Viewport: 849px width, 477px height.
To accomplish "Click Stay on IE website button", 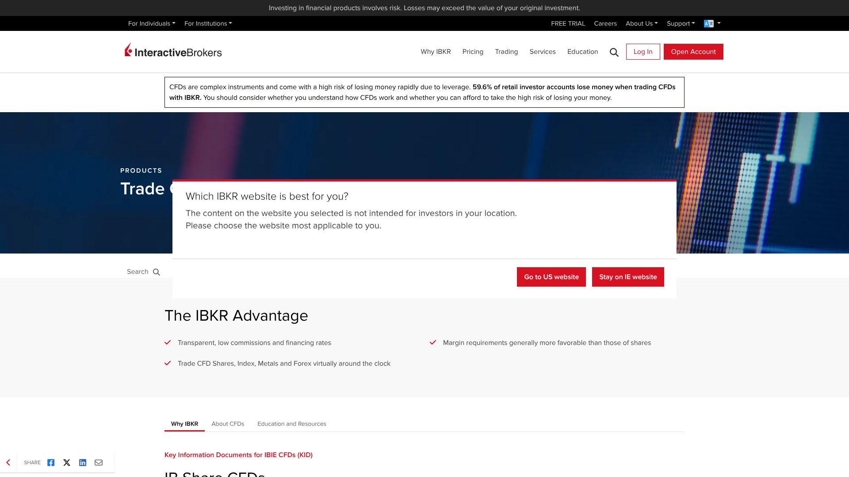I will click(x=628, y=277).
